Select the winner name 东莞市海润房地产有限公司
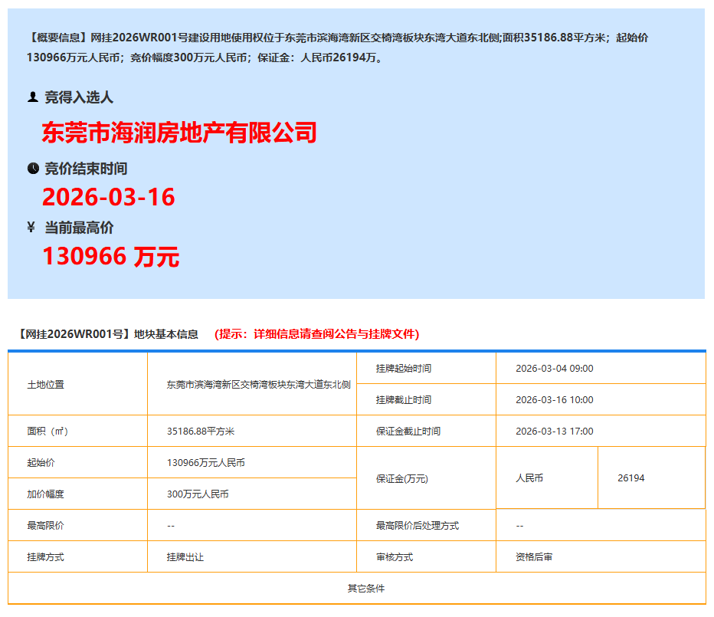The height and width of the screenshot is (617, 714). (x=179, y=133)
